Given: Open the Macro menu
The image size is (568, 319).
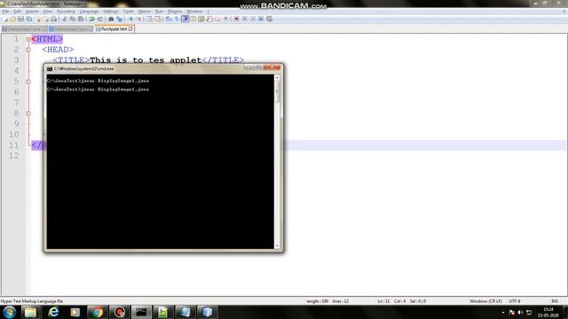Looking at the screenshot, I should [144, 12].
